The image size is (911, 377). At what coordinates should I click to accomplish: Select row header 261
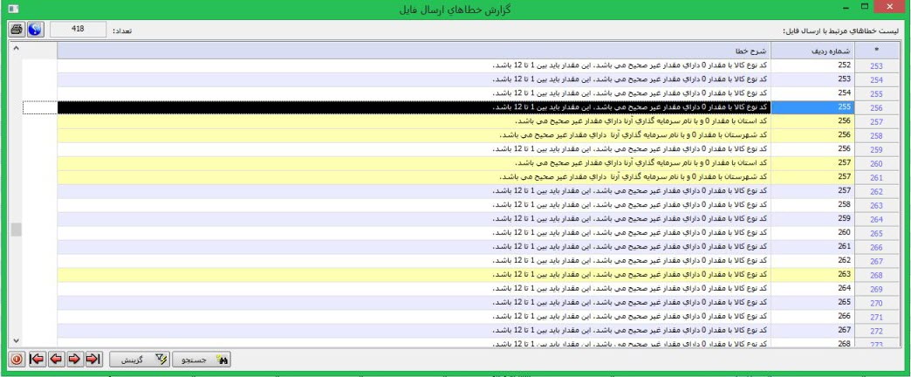click(875, 177)
